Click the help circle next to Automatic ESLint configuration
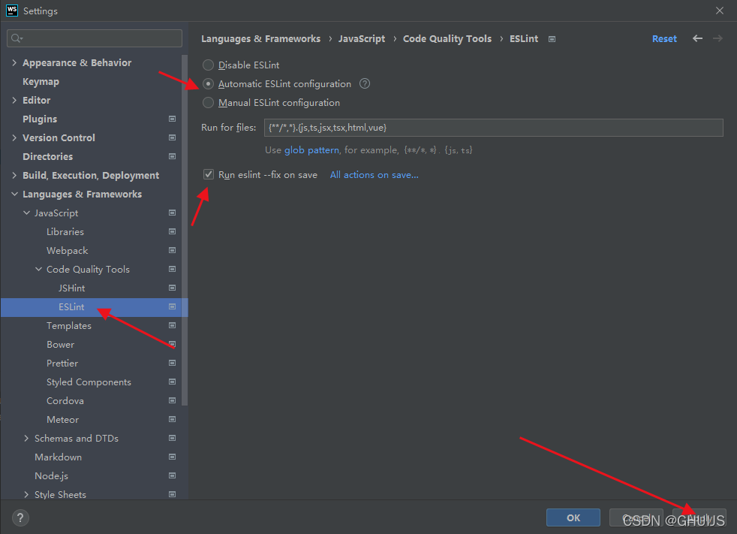Screen dimensions: 737x534 365,83
